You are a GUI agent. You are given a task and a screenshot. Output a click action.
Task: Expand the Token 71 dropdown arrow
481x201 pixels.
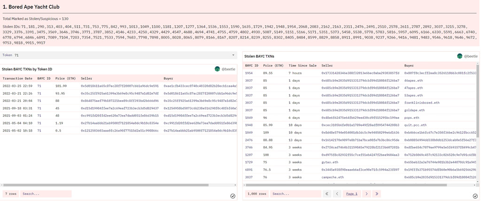[233, 55]
